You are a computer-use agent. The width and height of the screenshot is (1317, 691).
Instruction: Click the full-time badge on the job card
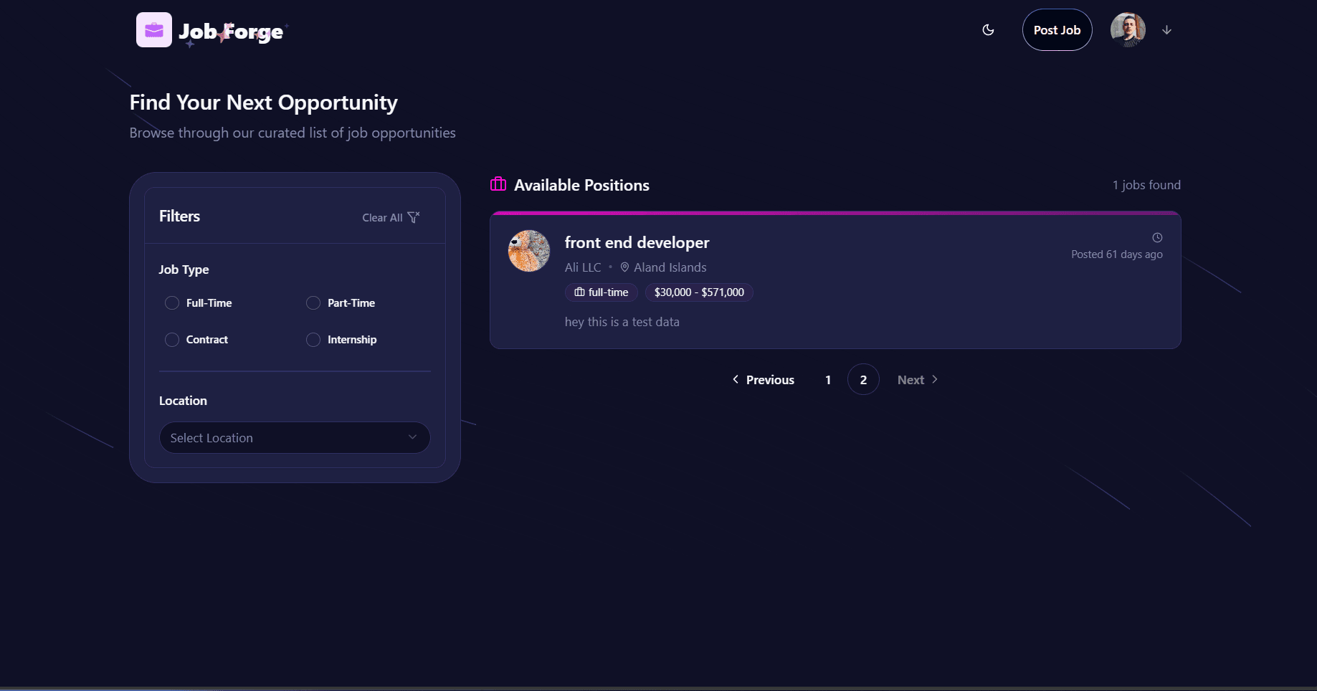click(602, 292)
